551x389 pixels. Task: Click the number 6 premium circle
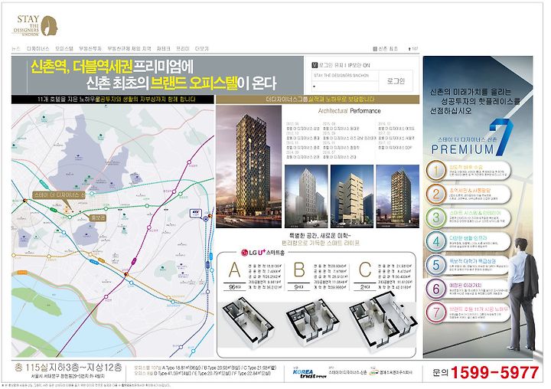(436, 289)
